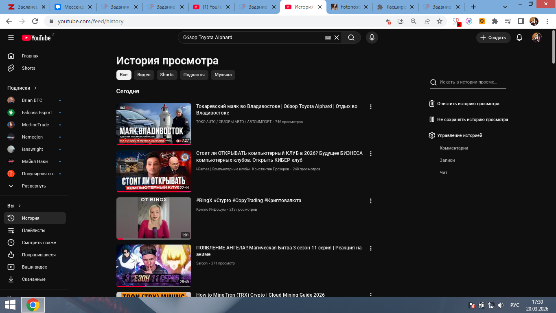Click the YouTube logo

[x=36, y=37]
